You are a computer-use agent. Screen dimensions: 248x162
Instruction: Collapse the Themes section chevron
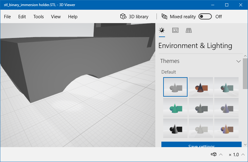[x=239, y=61]
